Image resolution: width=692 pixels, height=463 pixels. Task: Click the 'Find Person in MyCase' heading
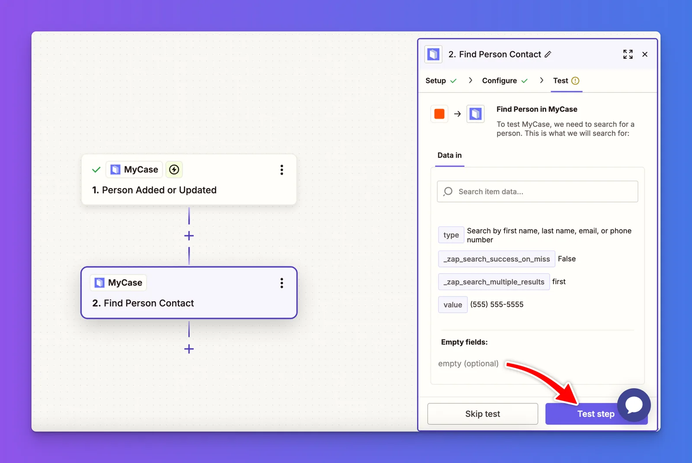[537, 109]
